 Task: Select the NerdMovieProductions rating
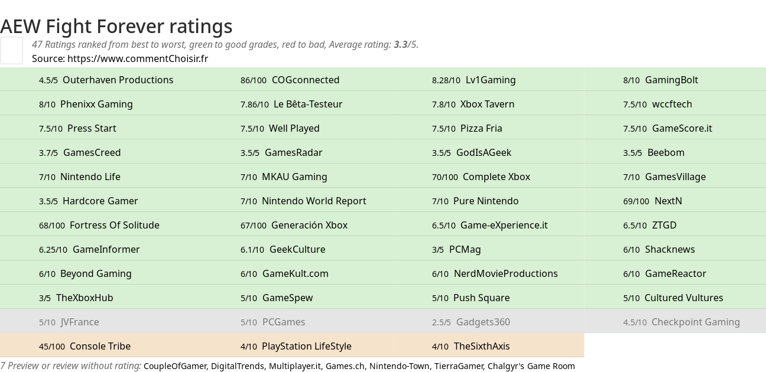pos(495,273)
